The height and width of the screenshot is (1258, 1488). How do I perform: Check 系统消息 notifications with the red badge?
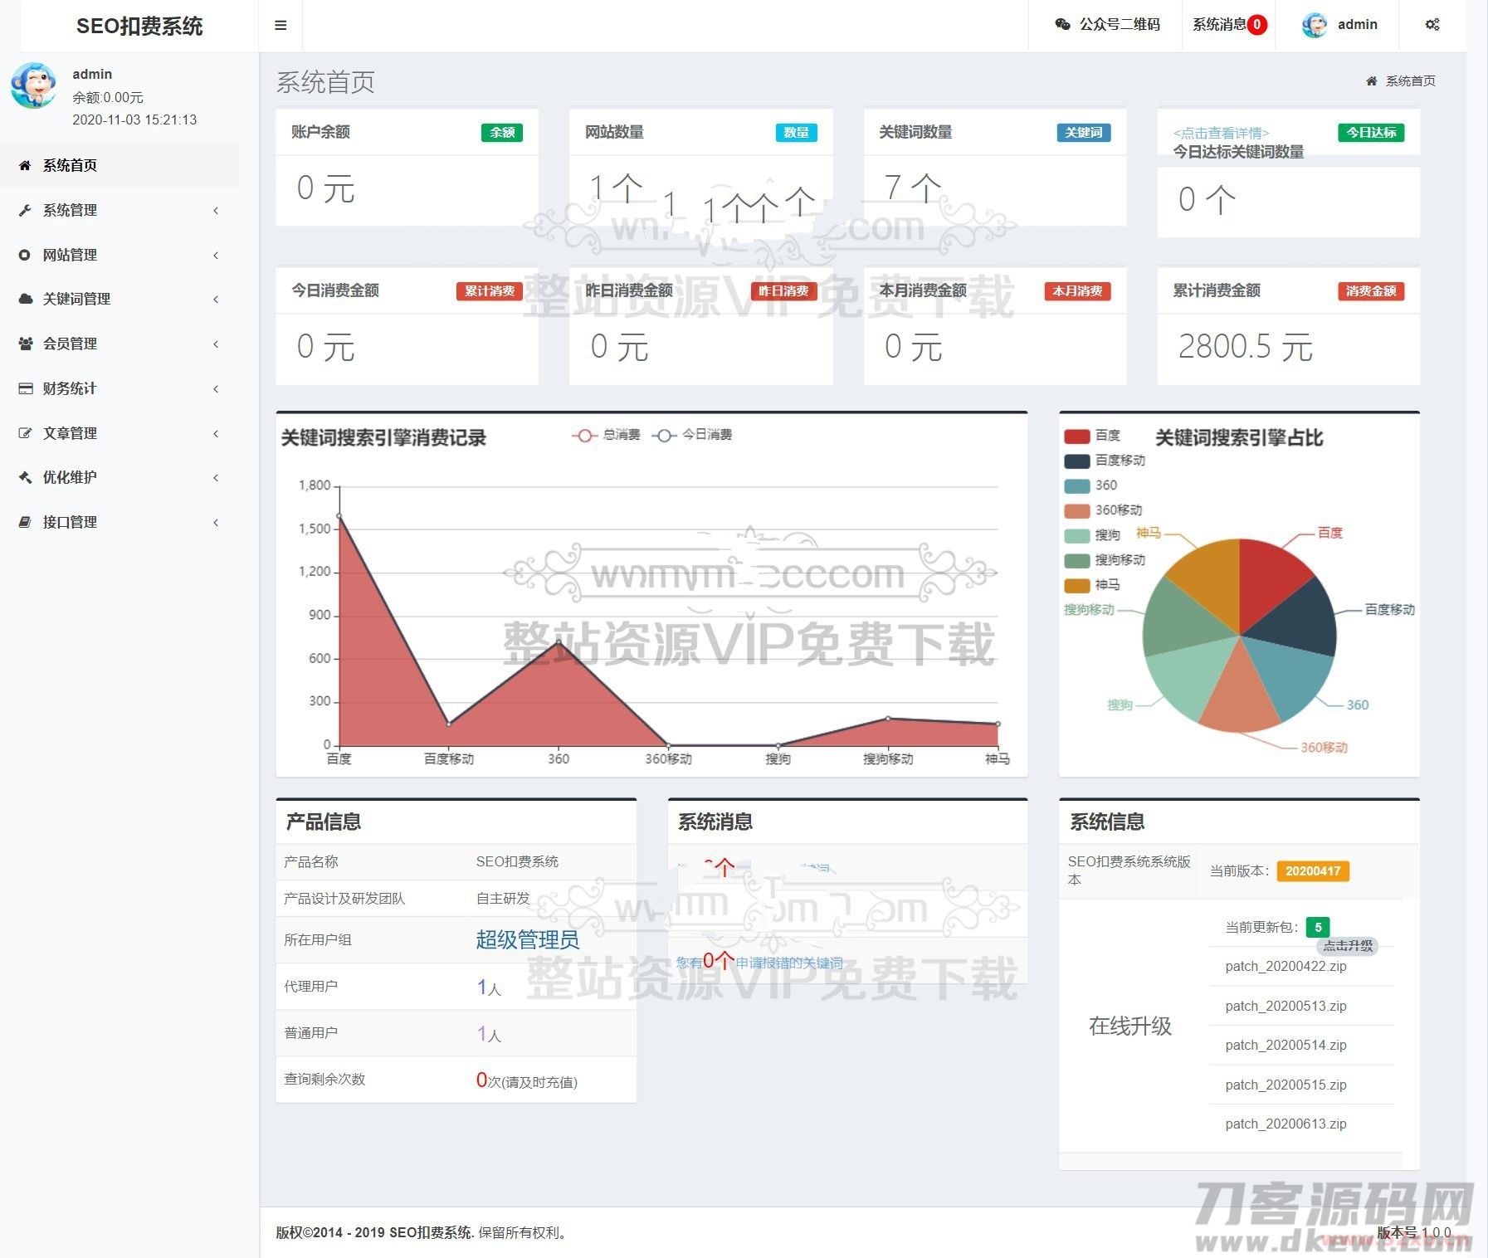tap(1225, 24)
